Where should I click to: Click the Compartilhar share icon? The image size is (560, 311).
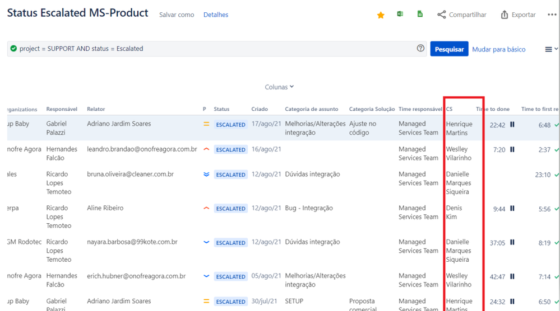coord(441,15)
